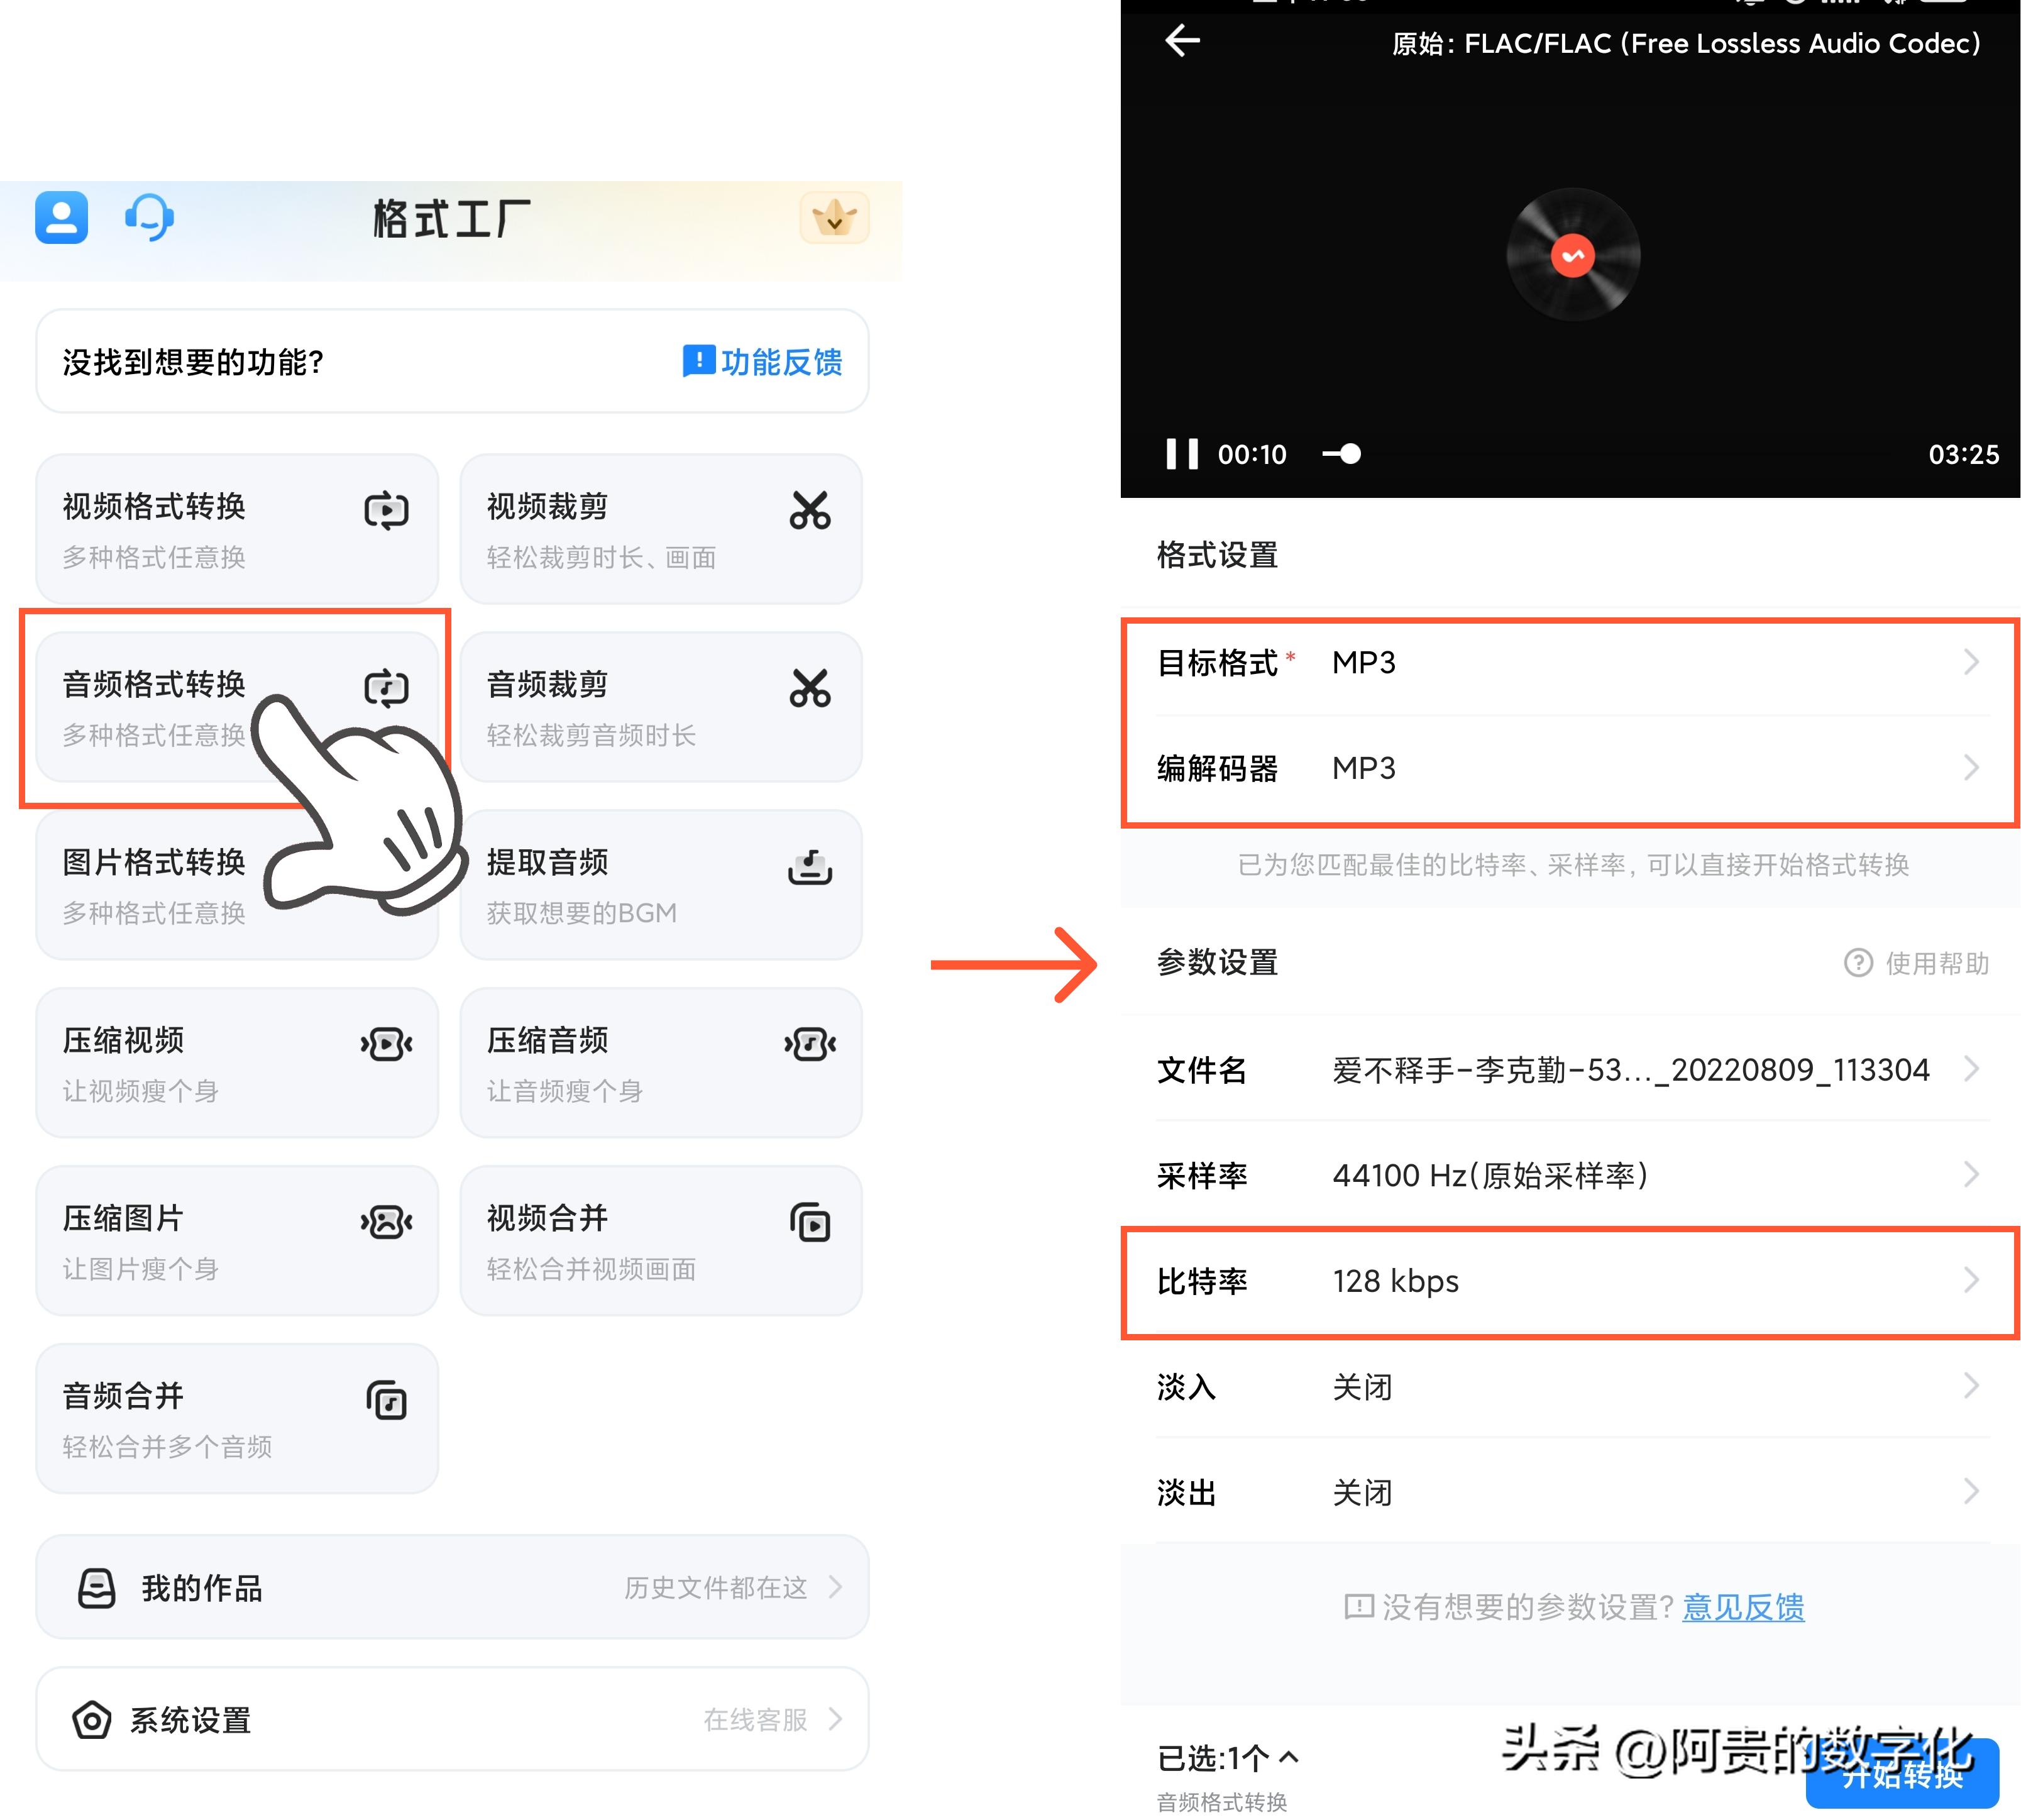Open the user profile avatar icon
Viewport: 2021px width, 1820px height.
tap(61, 218)
